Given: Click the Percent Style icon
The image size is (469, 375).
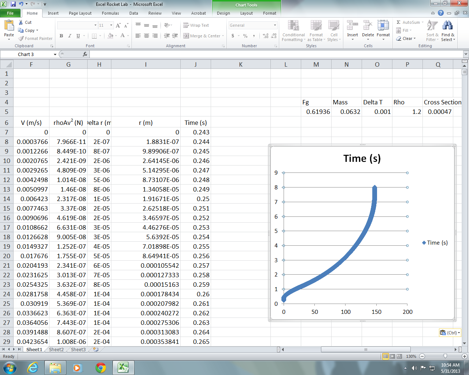Looking at the screenshot, I should [x=245, y=36].
